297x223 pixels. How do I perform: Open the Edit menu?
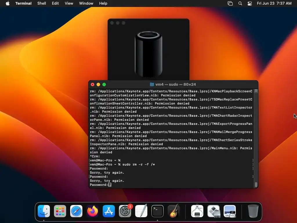[x=55, y=3]
